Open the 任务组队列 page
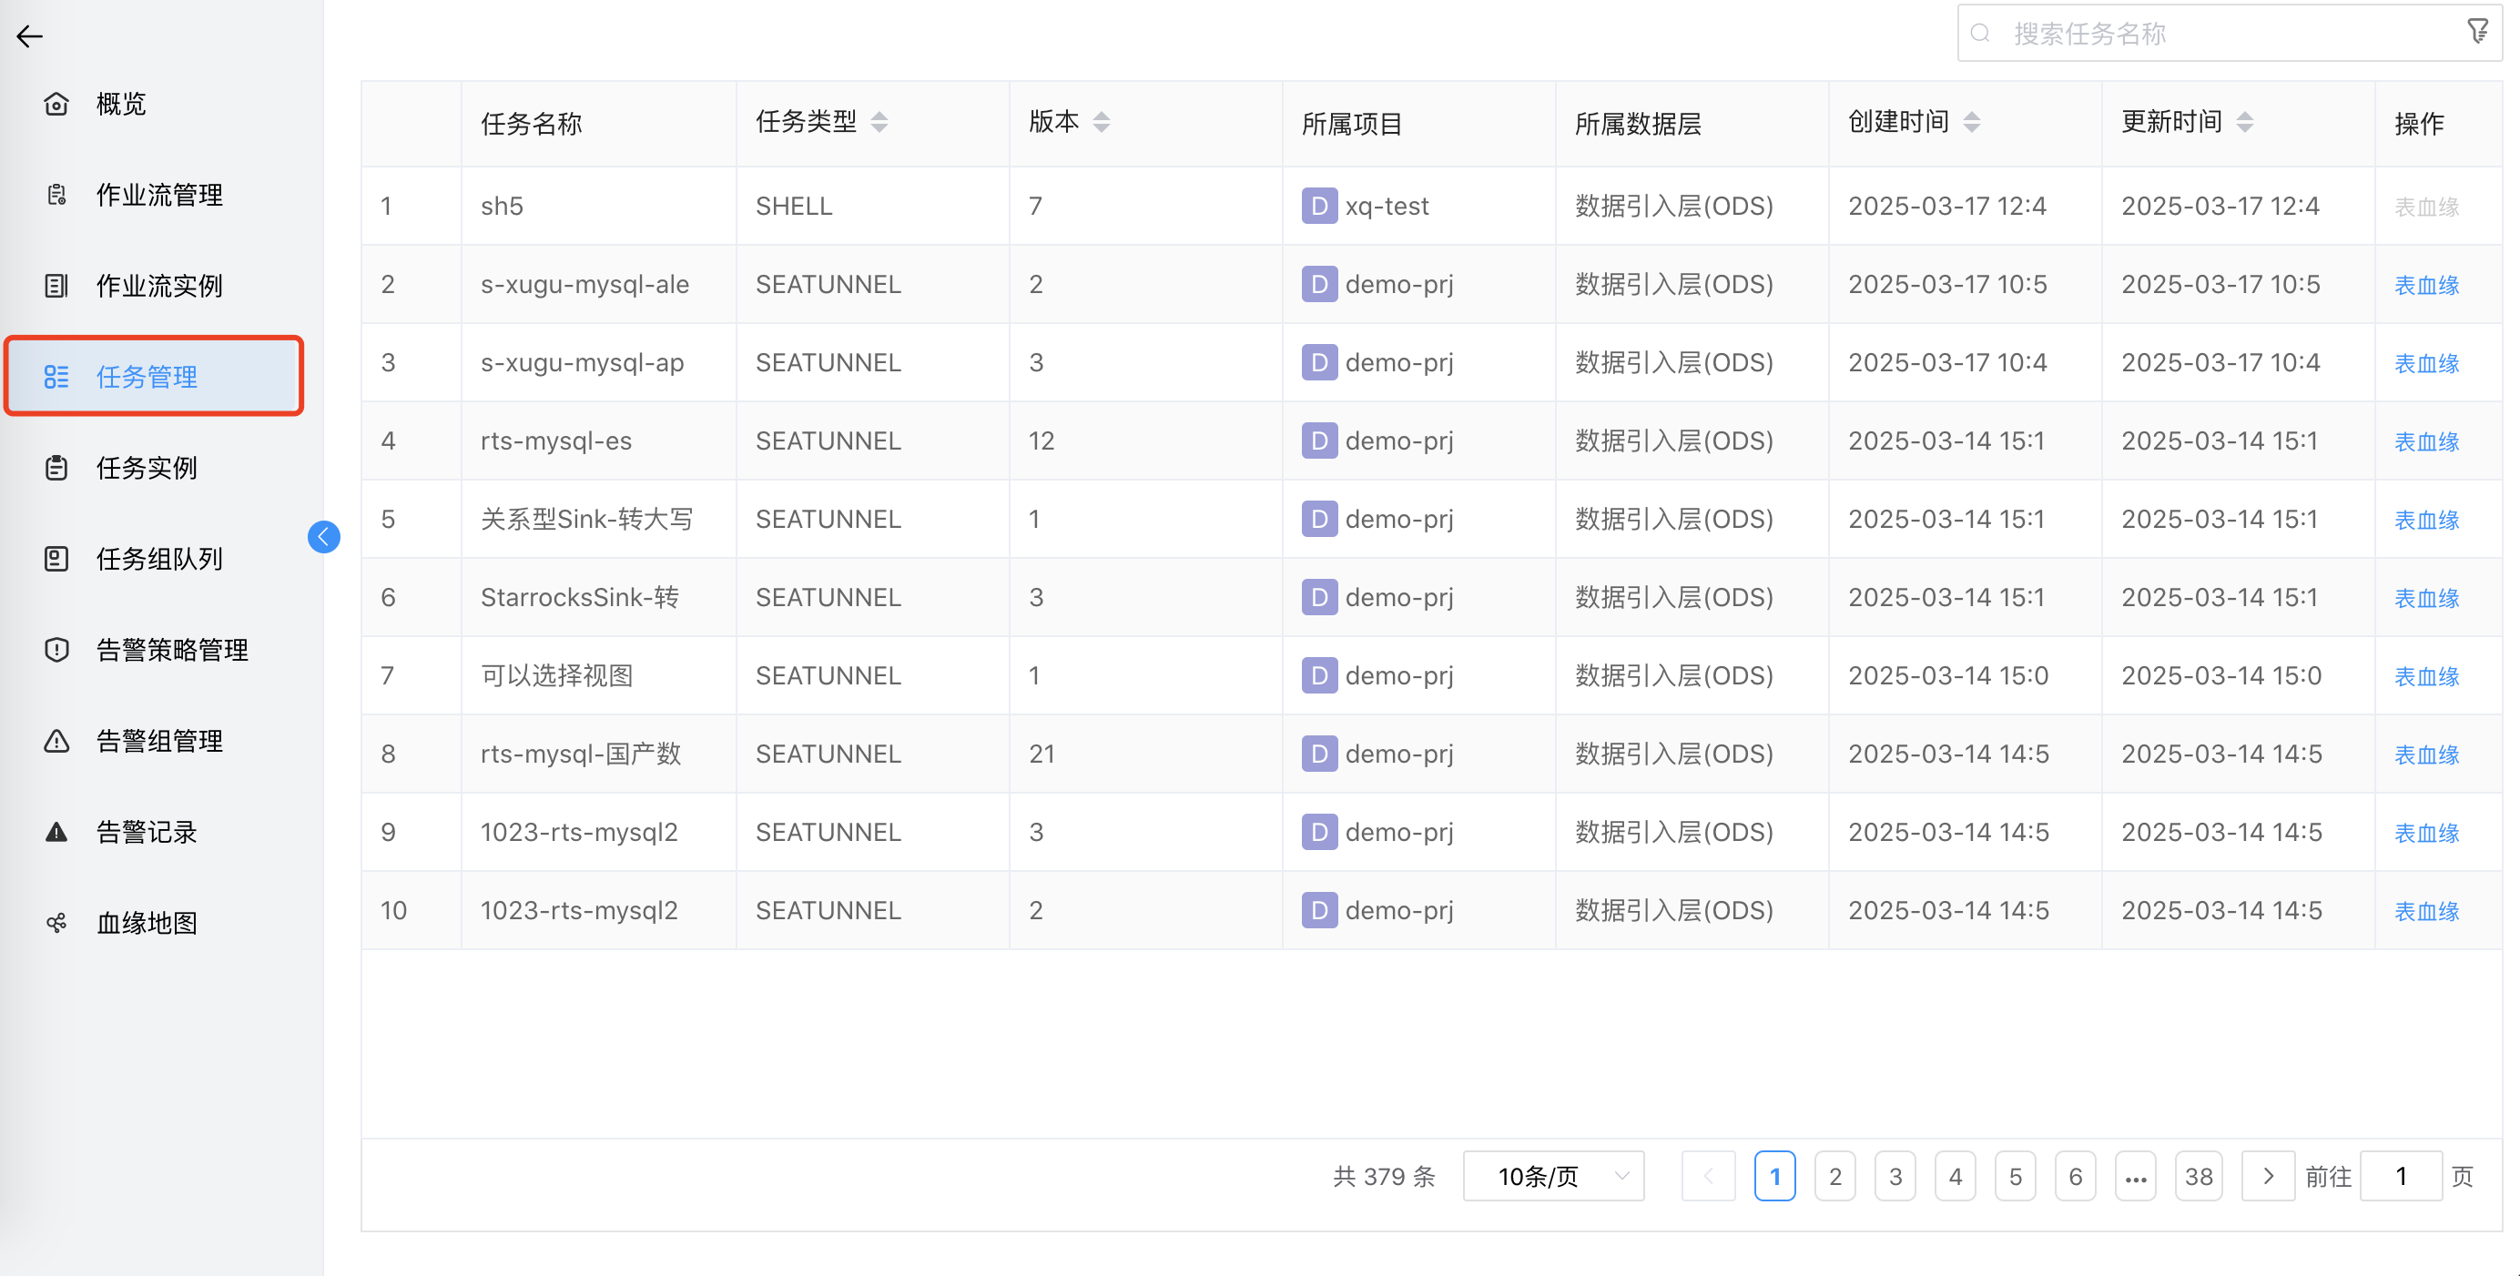Viewport: 2520px width, 1276px height. (158, 558)
